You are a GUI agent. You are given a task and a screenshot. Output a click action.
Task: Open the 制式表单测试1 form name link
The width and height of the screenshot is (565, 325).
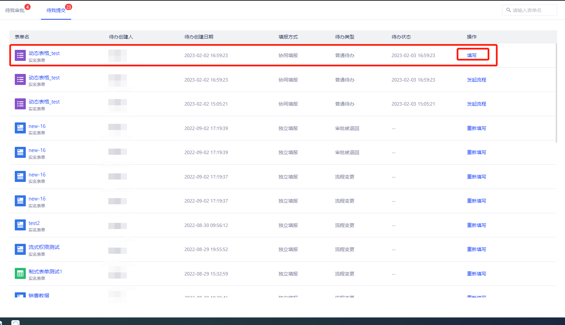[x=45, y=271]
